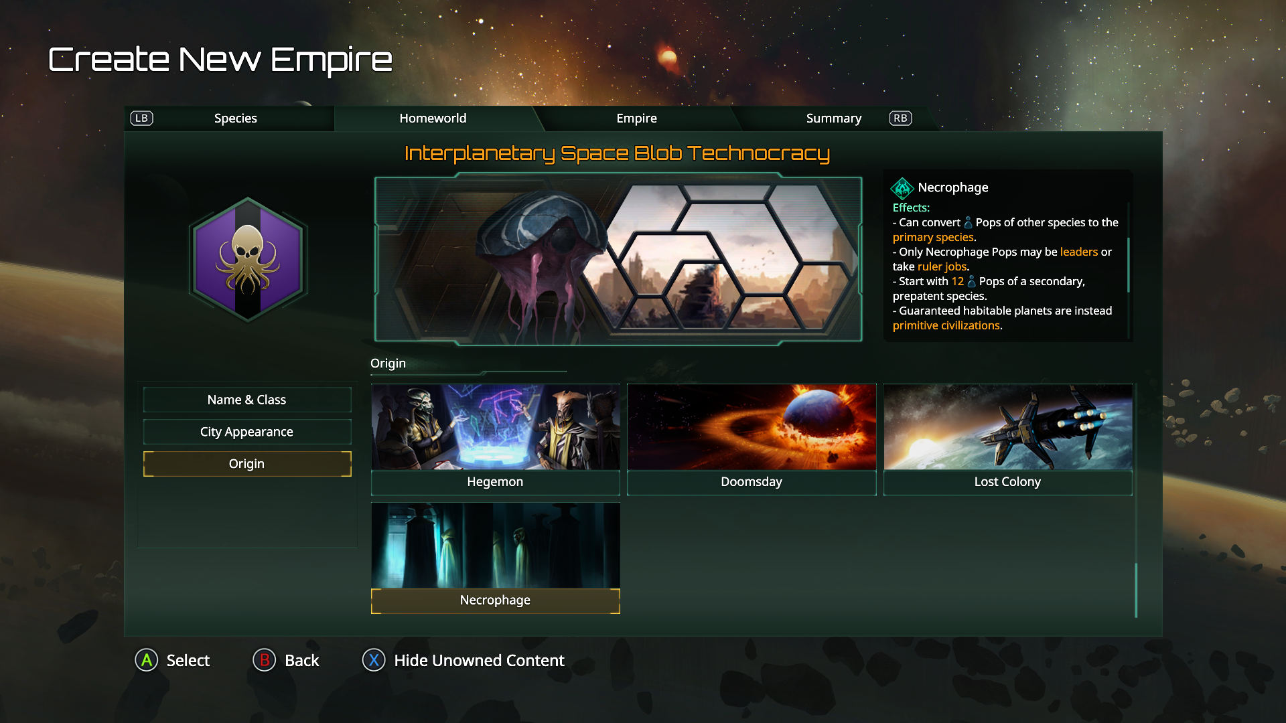Click the LB shoulder button icon
Viewport: 1286px width, 723px height.
(141, 118)
